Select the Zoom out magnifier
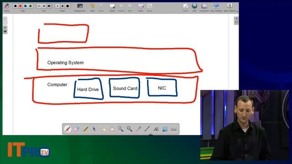The height and width of the screenshot is (164, 292). [x=130, y=128]
